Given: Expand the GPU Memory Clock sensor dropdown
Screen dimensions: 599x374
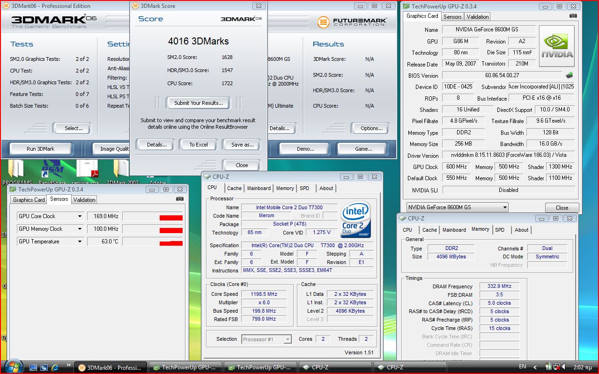Looking at the screenshot, I should [80, 229].
